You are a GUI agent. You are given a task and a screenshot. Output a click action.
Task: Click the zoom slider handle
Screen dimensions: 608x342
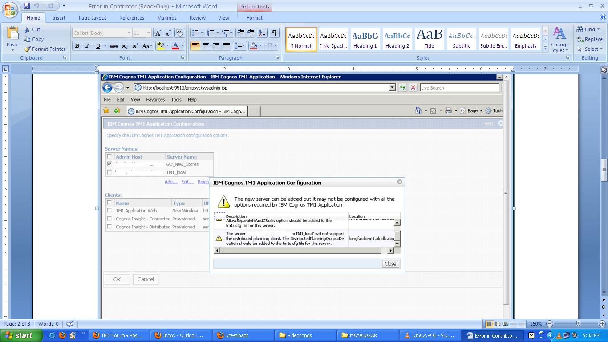[578, 324]
